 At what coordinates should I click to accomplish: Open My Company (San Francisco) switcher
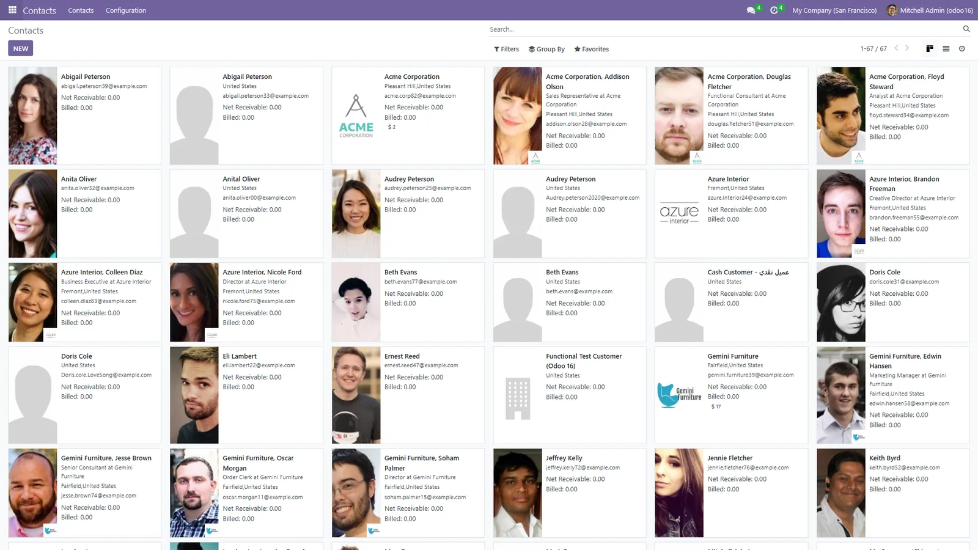834,10
